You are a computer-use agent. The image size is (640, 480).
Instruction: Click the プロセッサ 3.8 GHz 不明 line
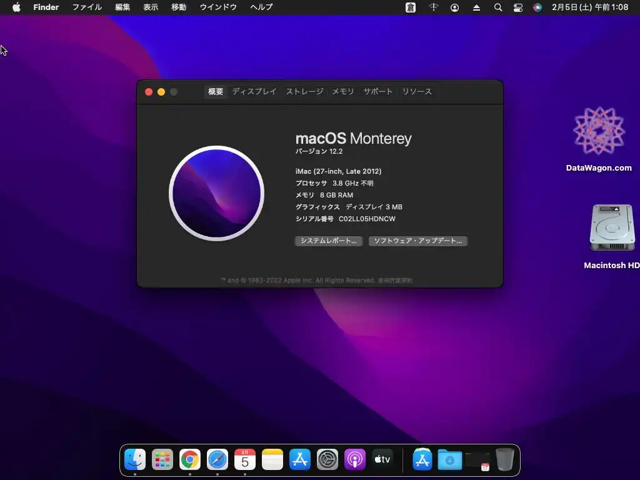tap(334, 183)
